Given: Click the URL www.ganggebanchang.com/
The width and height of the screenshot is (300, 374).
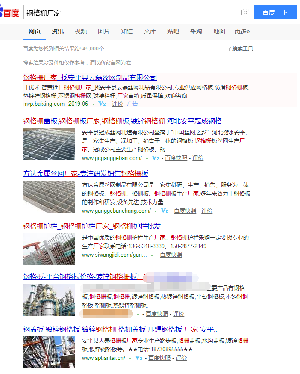Looking at the screenshot, I should (x=117, y=211).
